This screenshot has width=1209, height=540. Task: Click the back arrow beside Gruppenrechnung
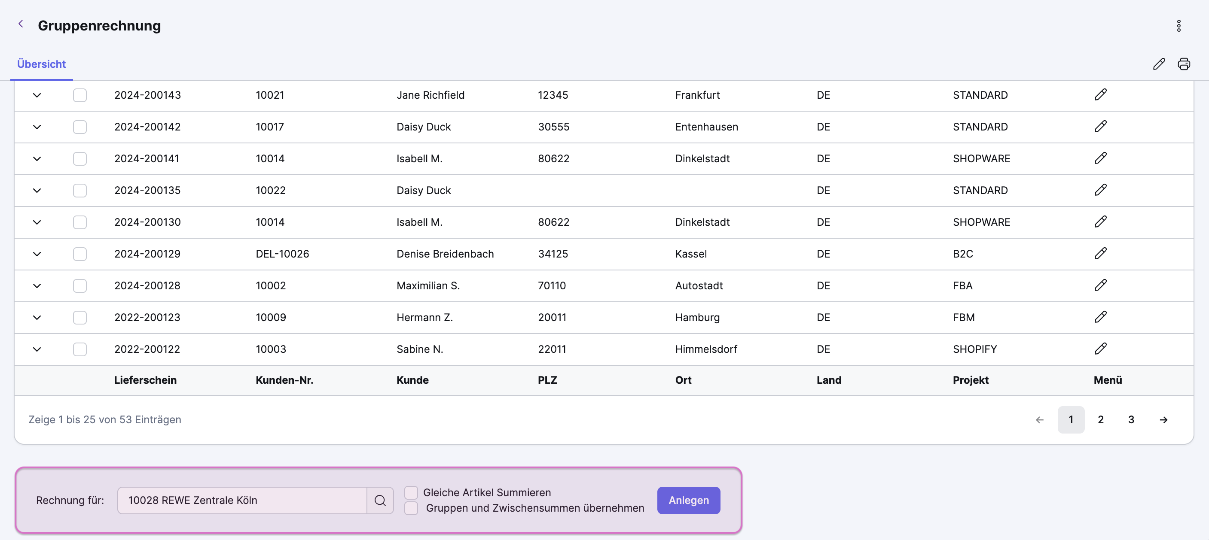click(x=21, y=24)
